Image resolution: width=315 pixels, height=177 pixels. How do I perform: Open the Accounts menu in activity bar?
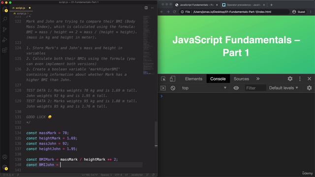[x=5, y=157]
